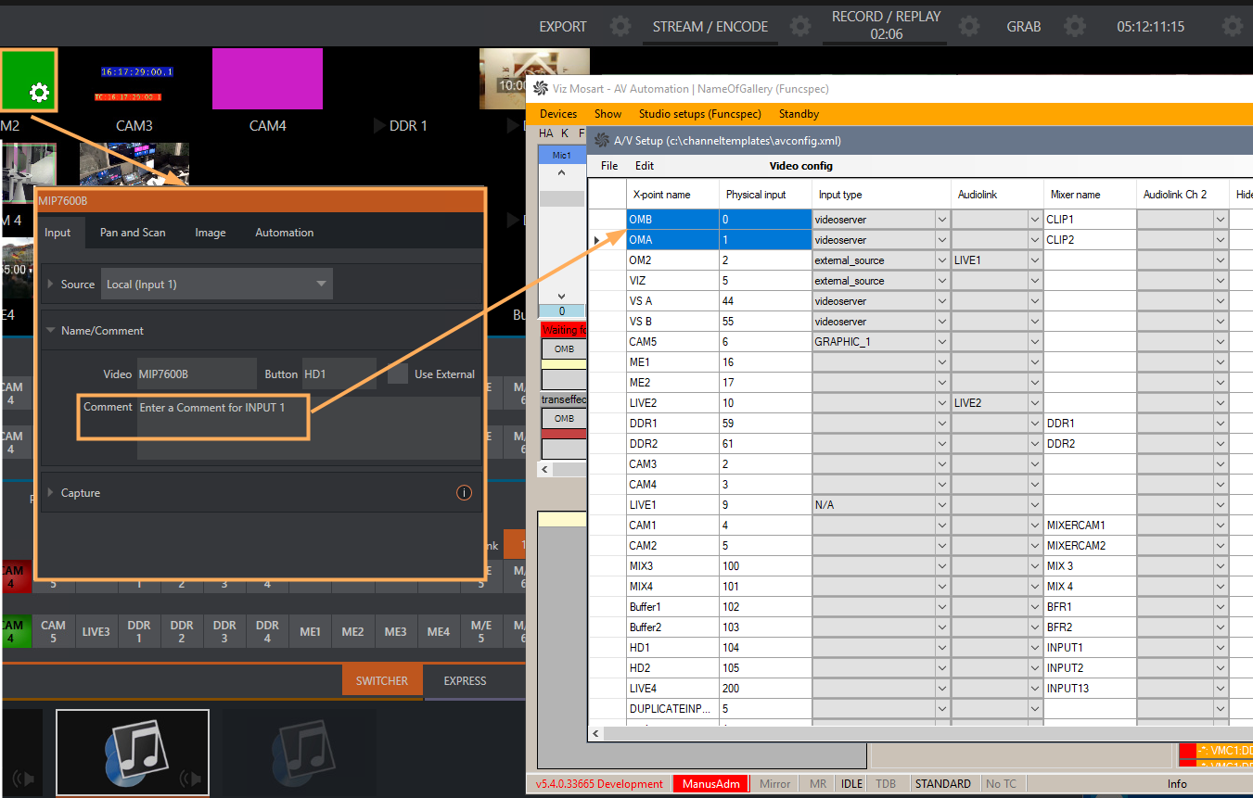Open Input type dropdown for OMB row

coord(941,220)
